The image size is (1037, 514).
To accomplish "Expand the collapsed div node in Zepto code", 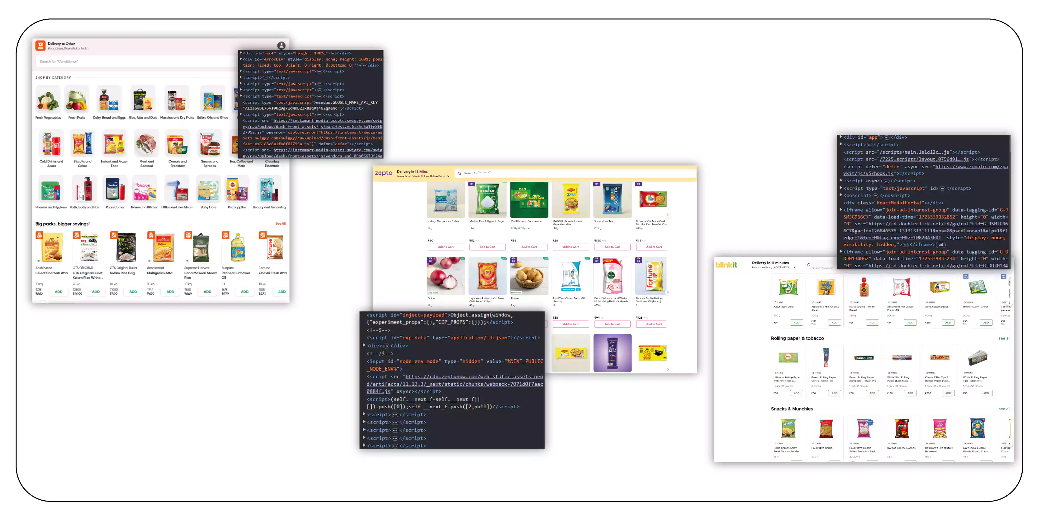I will [364, 345].
